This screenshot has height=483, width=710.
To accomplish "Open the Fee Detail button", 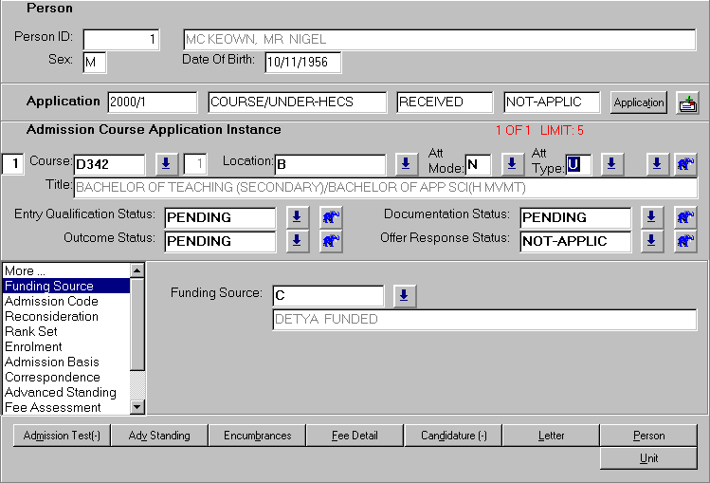I will click(355, 436).
